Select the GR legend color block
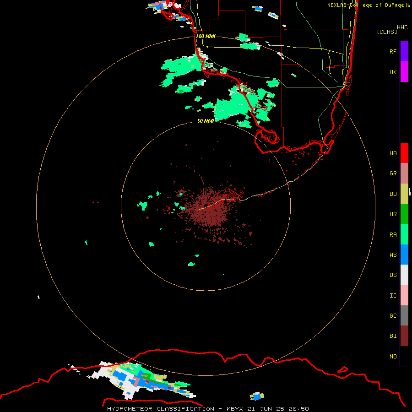 pyautogui.click(x=404, y=173)
